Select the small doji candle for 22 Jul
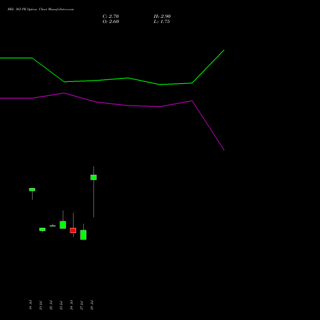 click(52, 226)
